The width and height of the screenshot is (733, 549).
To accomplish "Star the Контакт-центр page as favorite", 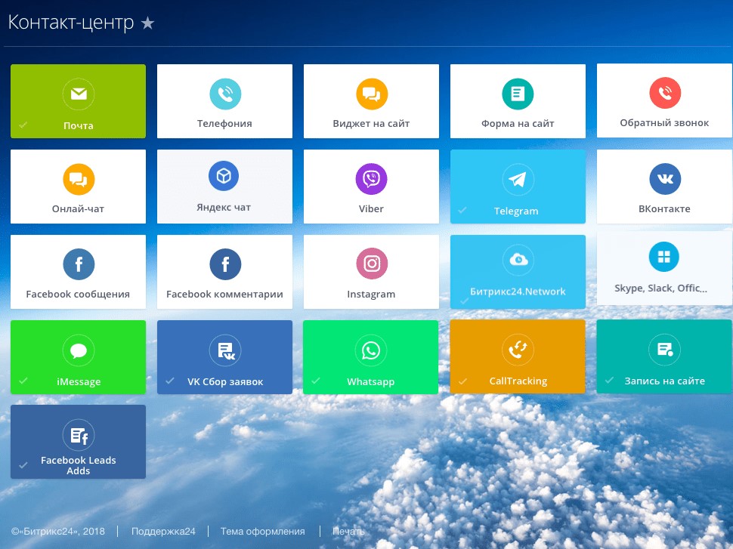I will (x=148, y=23).
